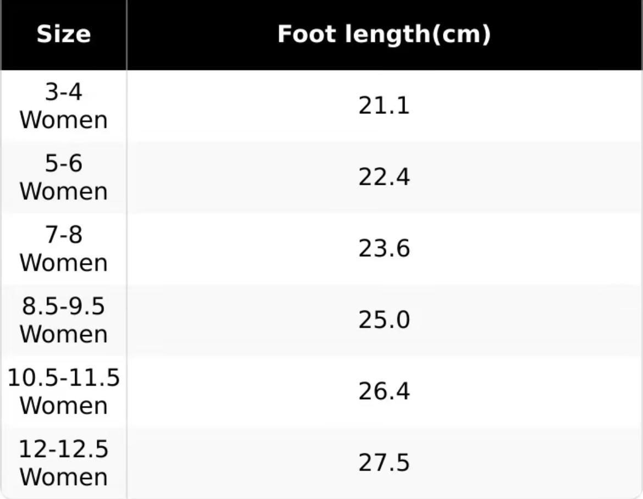
Task: Select the 25.0 foot length value
Action: tap(384, 320)
